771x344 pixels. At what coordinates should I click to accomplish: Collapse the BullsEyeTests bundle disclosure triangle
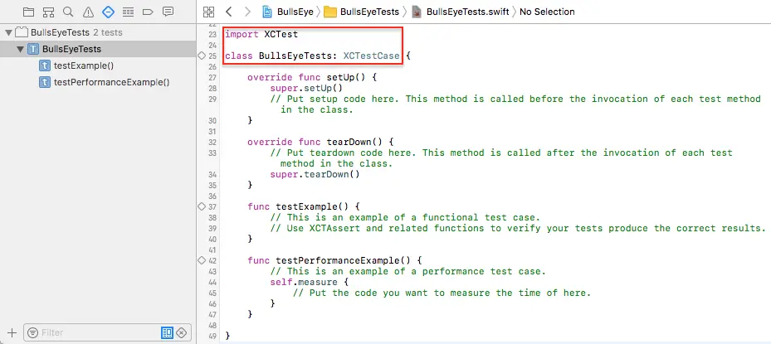[x=8, y=33]
